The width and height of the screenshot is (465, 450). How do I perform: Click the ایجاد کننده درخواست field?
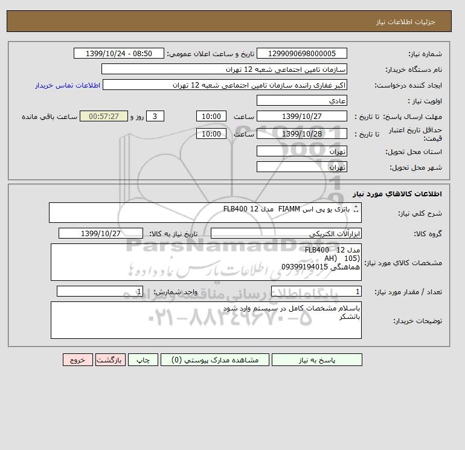coord(225,85)
